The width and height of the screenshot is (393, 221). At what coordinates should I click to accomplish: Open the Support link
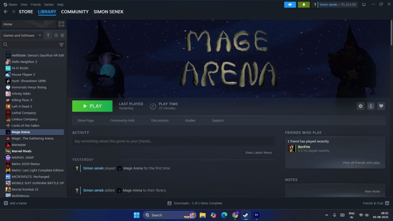(x=218, y=121)
